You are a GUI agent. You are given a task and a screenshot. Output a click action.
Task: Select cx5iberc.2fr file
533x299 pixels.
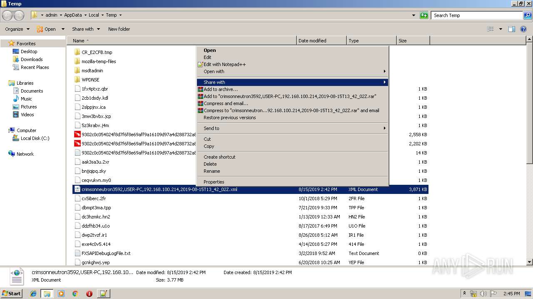point(250,199)
